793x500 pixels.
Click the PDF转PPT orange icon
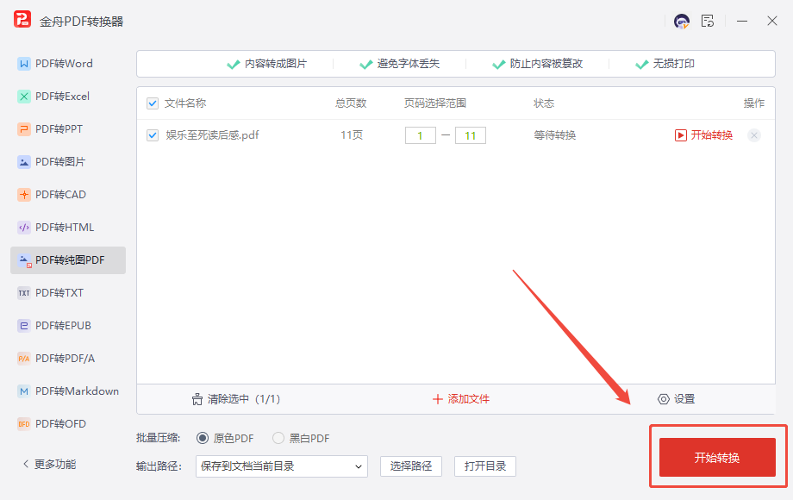pyautogui.click(x=24, y=129)
